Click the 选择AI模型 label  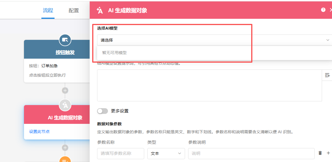click(107, 28)
